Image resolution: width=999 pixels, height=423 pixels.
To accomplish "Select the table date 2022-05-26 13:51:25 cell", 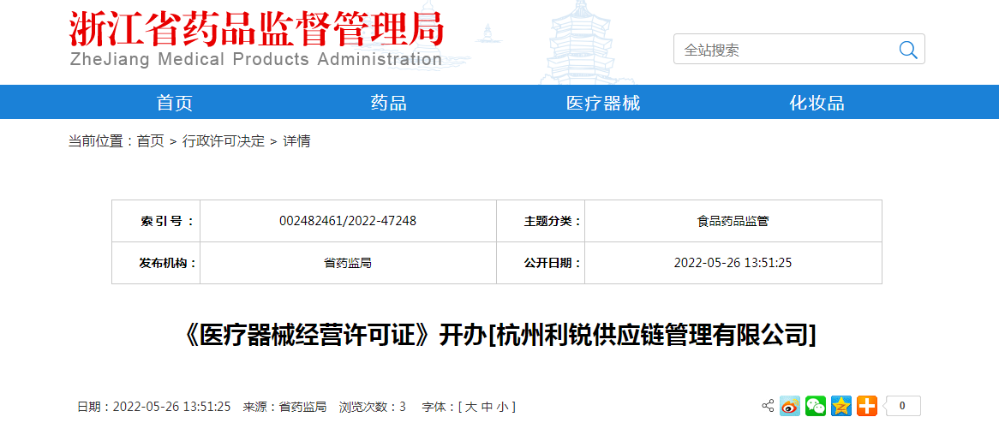I will (x=733, y=263).
